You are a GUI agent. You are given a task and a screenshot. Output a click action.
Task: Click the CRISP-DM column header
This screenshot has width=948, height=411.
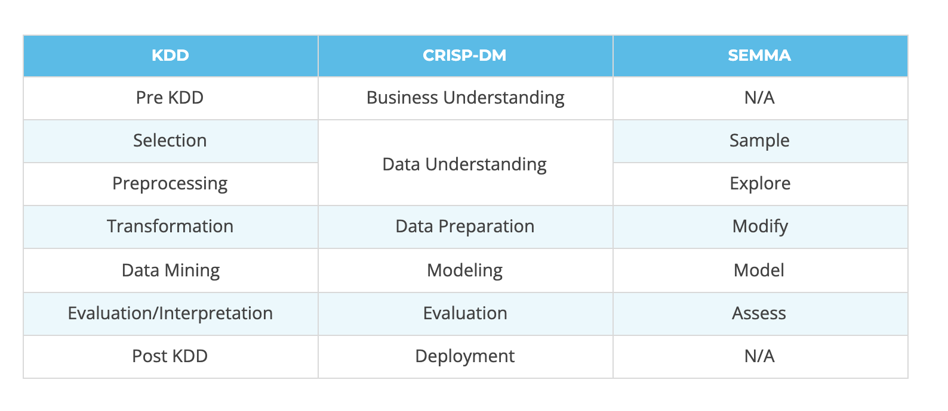[x=464, y=55]
